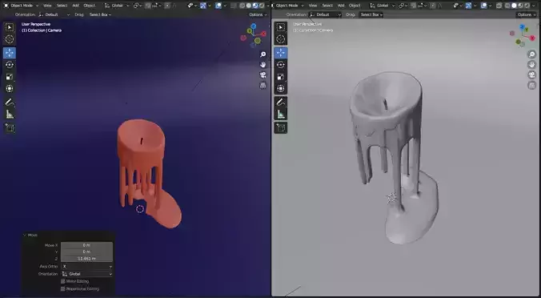
Task: Open View menu in left viewport
Action: coord(47,6)
